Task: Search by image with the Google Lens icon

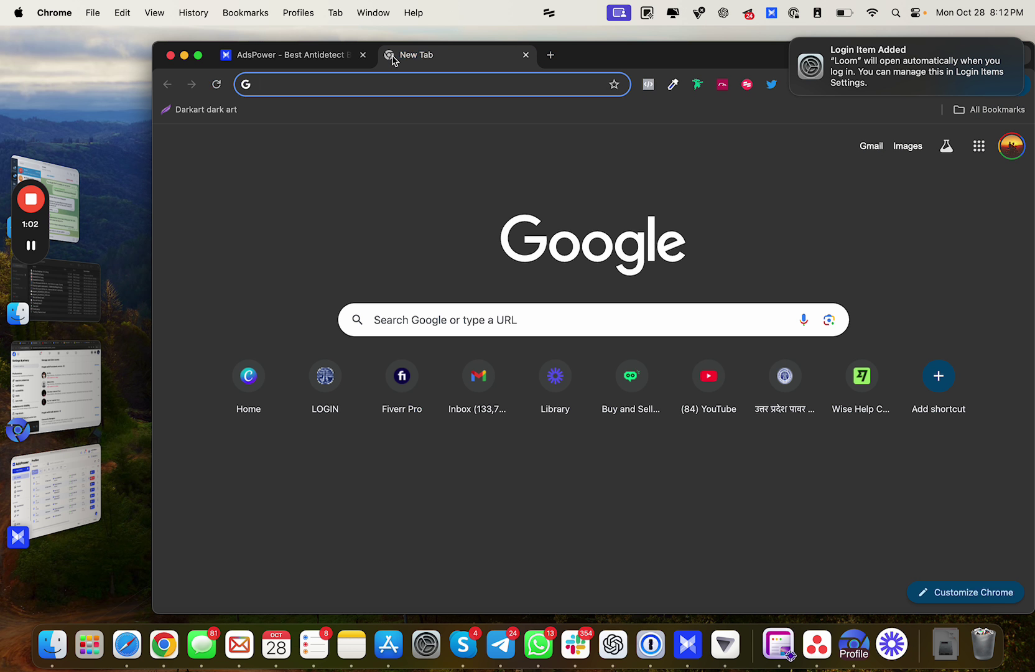Action: tap(828, 320)
